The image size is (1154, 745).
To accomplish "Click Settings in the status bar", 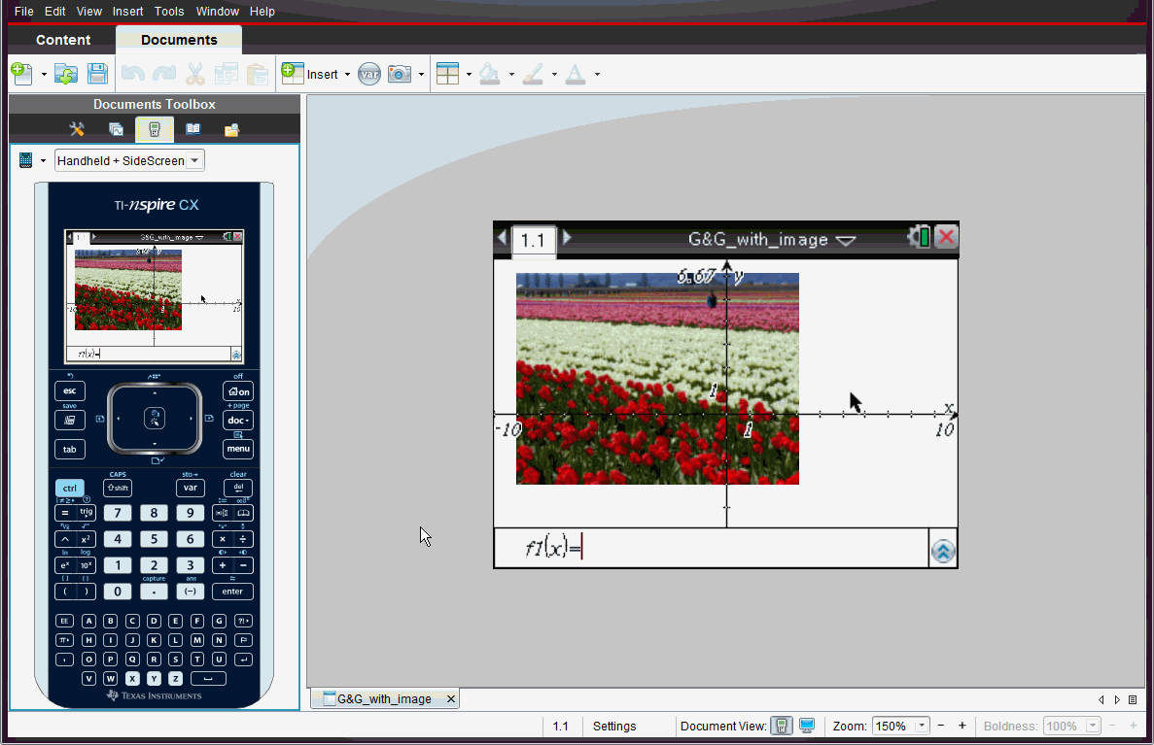I will (x=614, y=726).
